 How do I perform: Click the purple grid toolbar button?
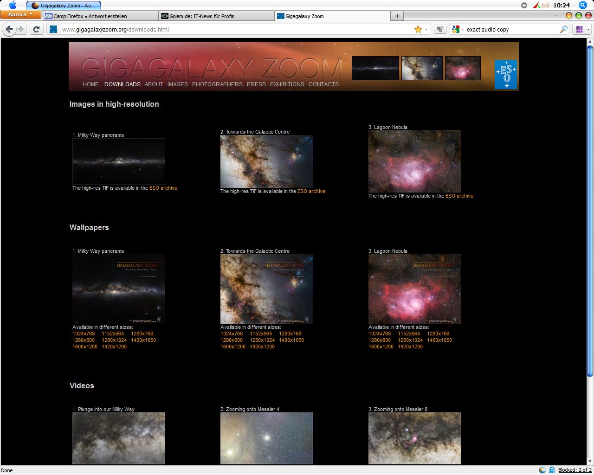[x=579, y=29]
